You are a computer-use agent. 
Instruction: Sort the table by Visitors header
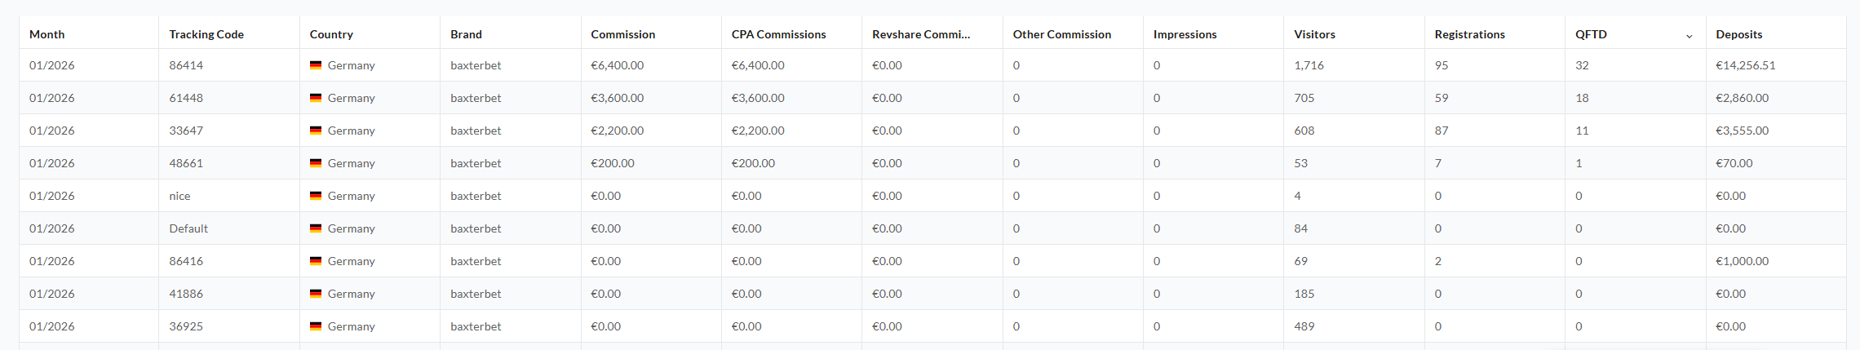pyautogui.click(x=1314, y=34)
